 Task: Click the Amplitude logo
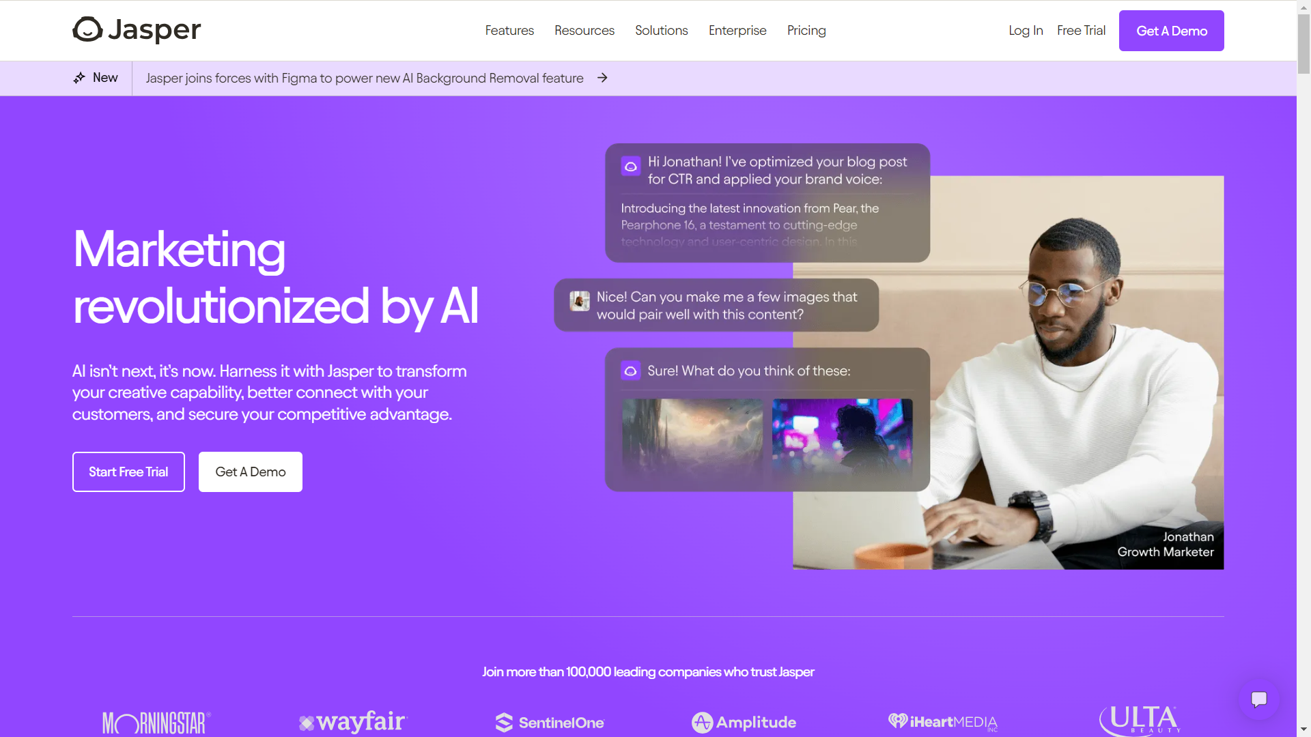[x=744, y=722]
